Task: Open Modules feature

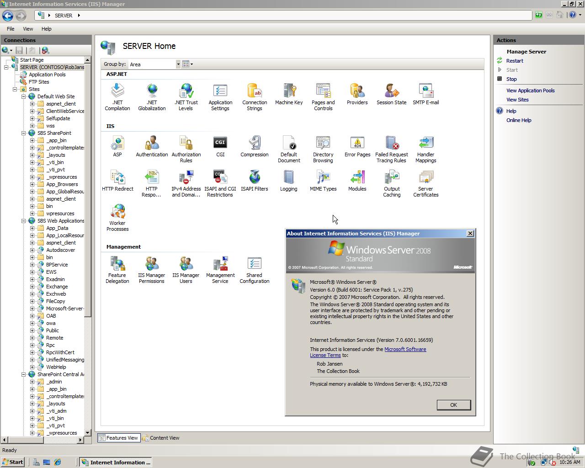Action: pos(357,181)
